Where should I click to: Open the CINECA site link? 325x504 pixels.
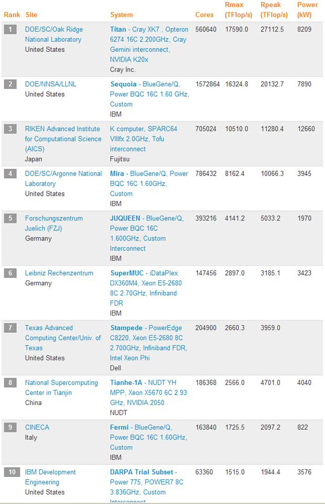coord(37,427)
